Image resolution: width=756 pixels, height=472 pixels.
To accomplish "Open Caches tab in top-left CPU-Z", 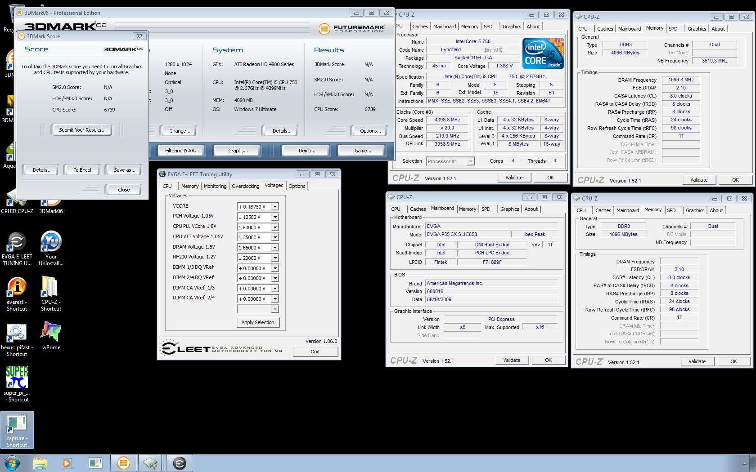I will pyautogui.click(x=420, y=27).
